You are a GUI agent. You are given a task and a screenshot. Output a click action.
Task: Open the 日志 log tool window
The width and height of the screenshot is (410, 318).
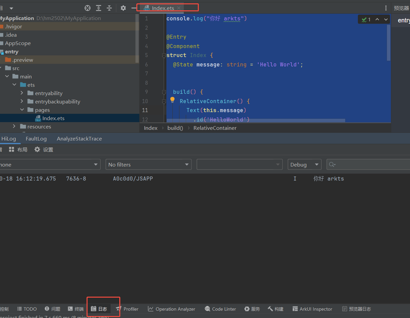pyautogui.click(x=99, y=309)
